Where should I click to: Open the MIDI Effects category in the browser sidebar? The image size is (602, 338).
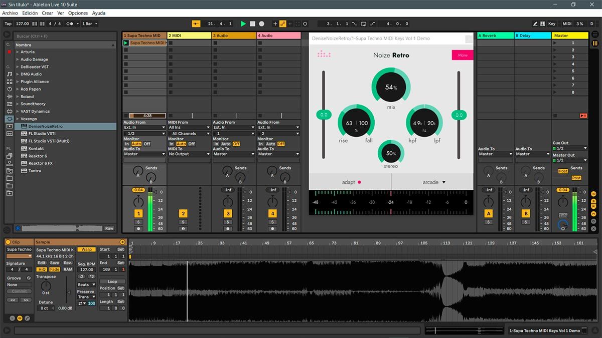click(10, 104)
